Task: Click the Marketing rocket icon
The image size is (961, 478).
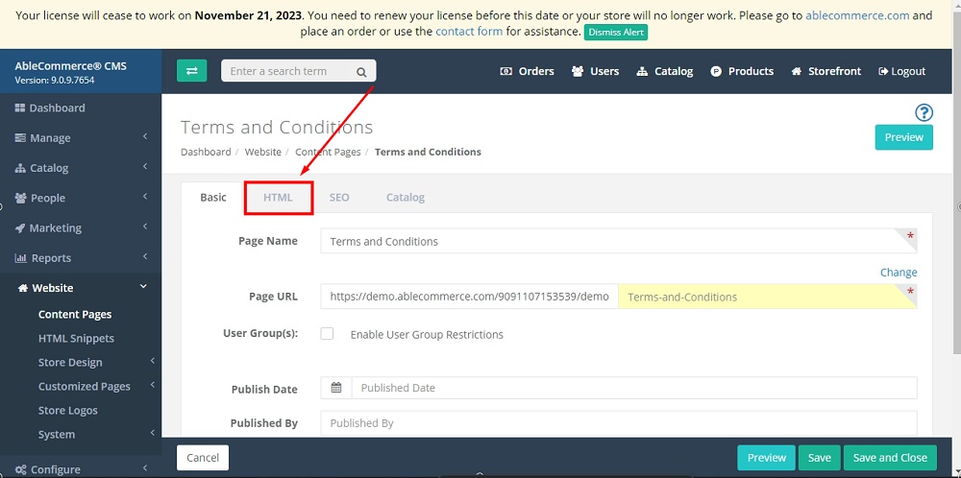Action: (x=19, y=228)
